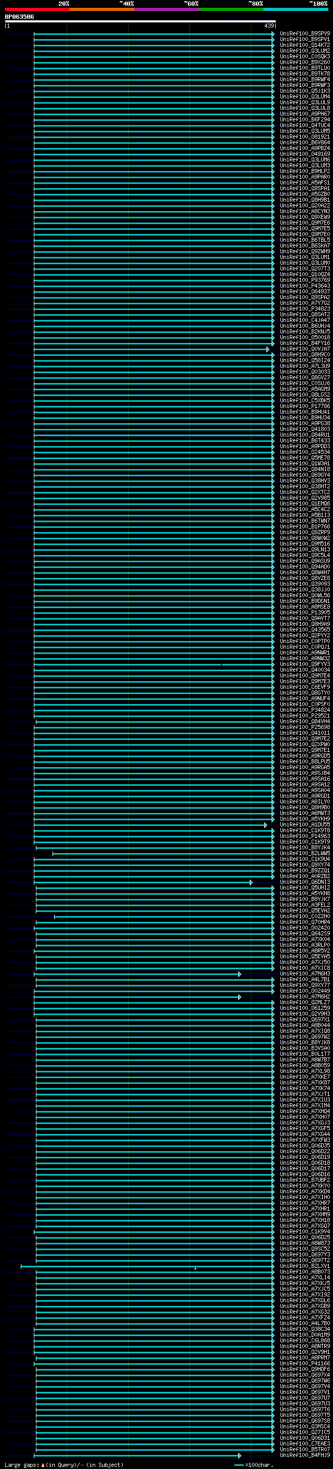Click the Large gaps legend text
Image resolution: width=333 pixels, height=1469 pixels.
point(64,1465)
